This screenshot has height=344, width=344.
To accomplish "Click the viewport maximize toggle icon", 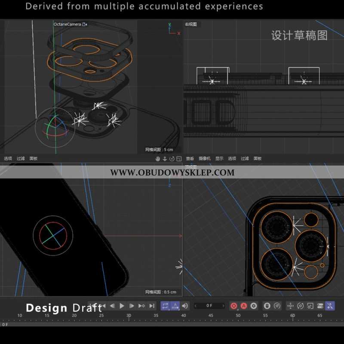I will [x=179, y=159].
